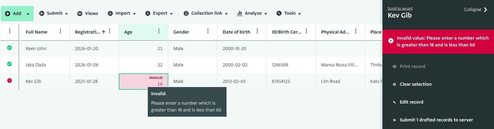Submit 1 drafted records to server
The height and width of the screenshot is (129, 494).
(433, 120)
